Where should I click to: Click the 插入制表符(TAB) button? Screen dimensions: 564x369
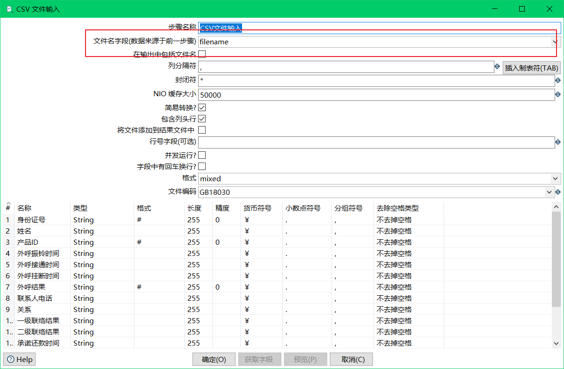click(532, 68)
